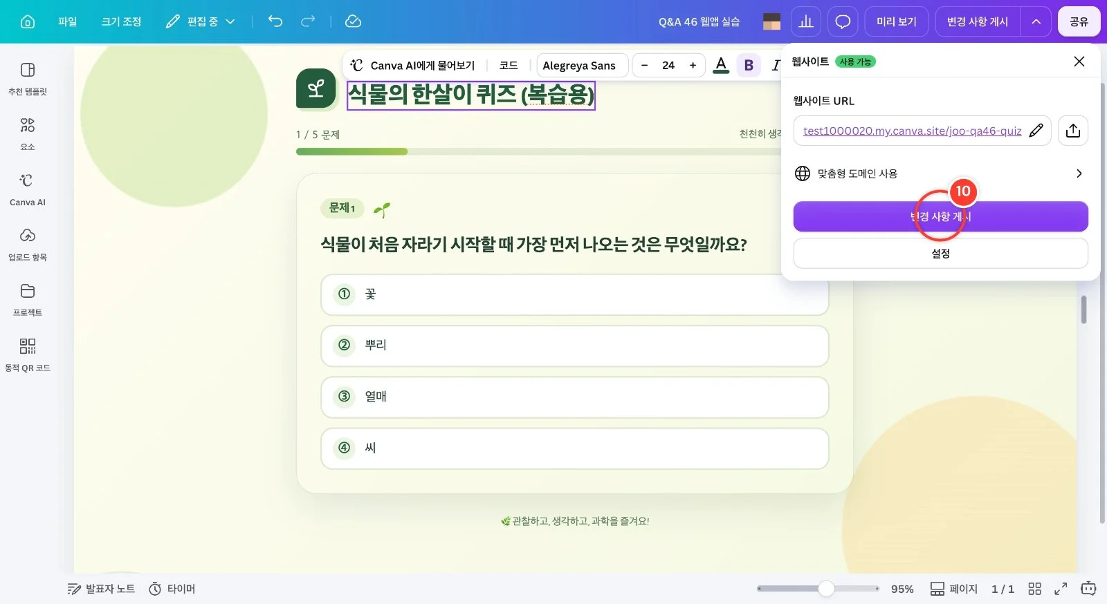The image size is (1107, 604).
Task: Expand 맞춤형 도메인 사용 option
Action: (940, 173)
